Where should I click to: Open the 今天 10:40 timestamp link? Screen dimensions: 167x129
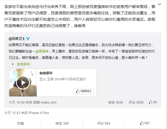pos(17,102)
